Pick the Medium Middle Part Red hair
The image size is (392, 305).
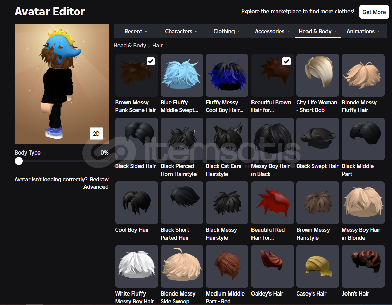point(227,266)
